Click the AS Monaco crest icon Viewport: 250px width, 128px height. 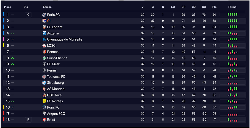(x=44, y=89)
